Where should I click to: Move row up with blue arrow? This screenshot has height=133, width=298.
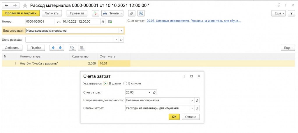53,48
